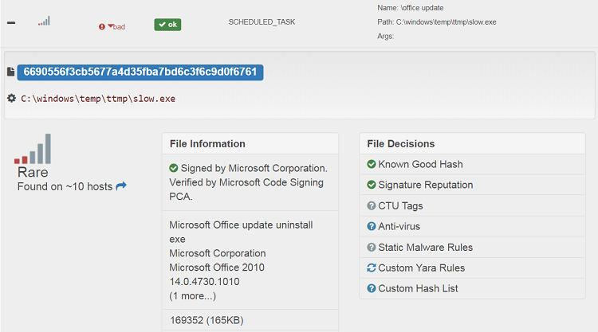Click the document icon beside the hash
This screenshot has height=332, width=598.
[10, 72]
